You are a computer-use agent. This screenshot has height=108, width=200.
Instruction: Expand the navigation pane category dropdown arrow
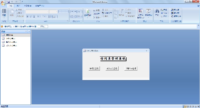click(26, 31)
